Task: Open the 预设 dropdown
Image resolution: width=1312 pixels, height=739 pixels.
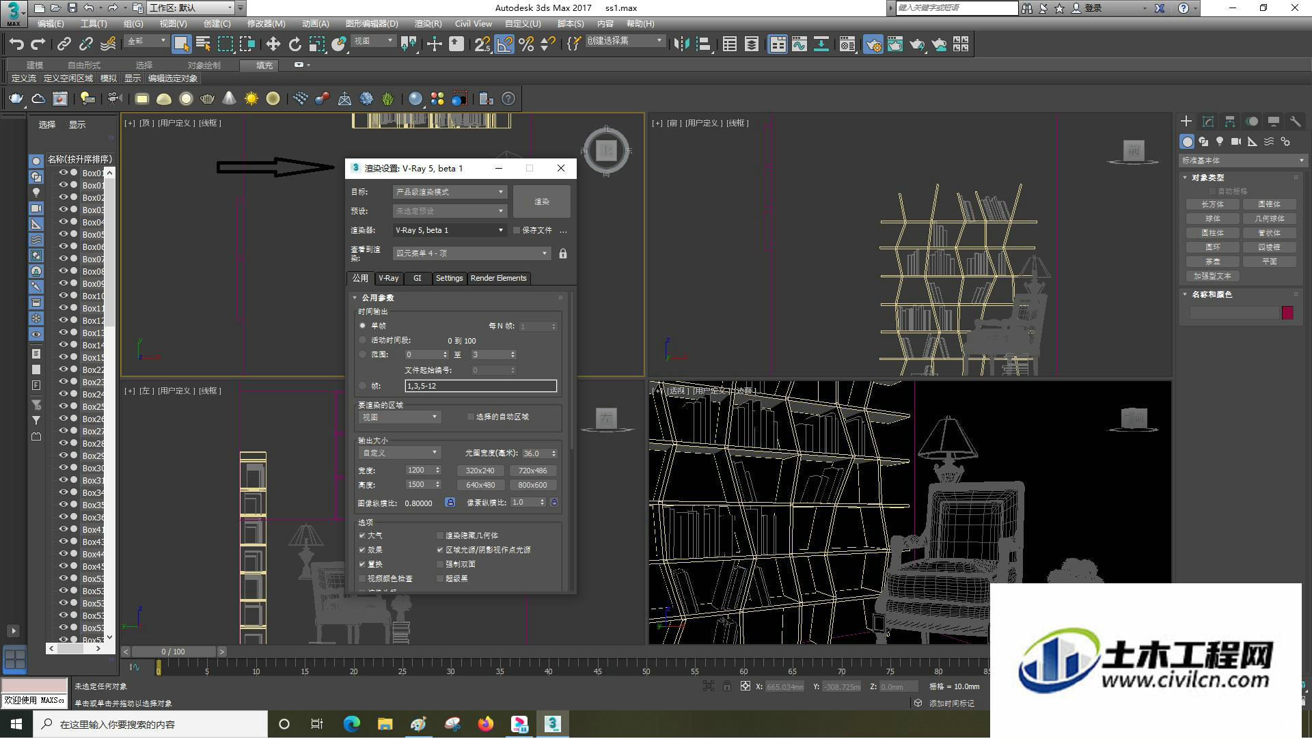Action: click(x=449, y=211)
